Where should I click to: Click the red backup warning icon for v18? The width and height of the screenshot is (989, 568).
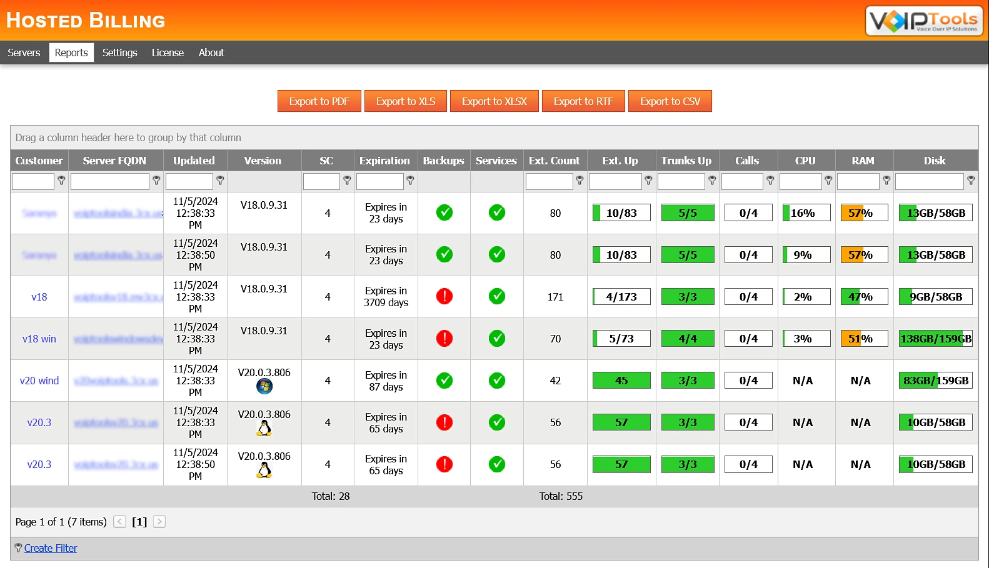[x=444, y=296]
